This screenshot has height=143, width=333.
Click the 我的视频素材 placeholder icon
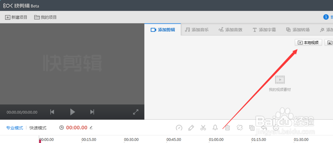(x=280, y=79)
